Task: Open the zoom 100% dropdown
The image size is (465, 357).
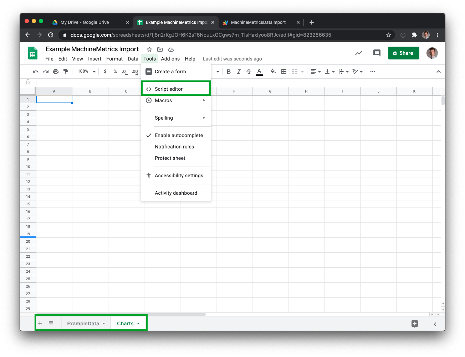Action: point(87,72)
